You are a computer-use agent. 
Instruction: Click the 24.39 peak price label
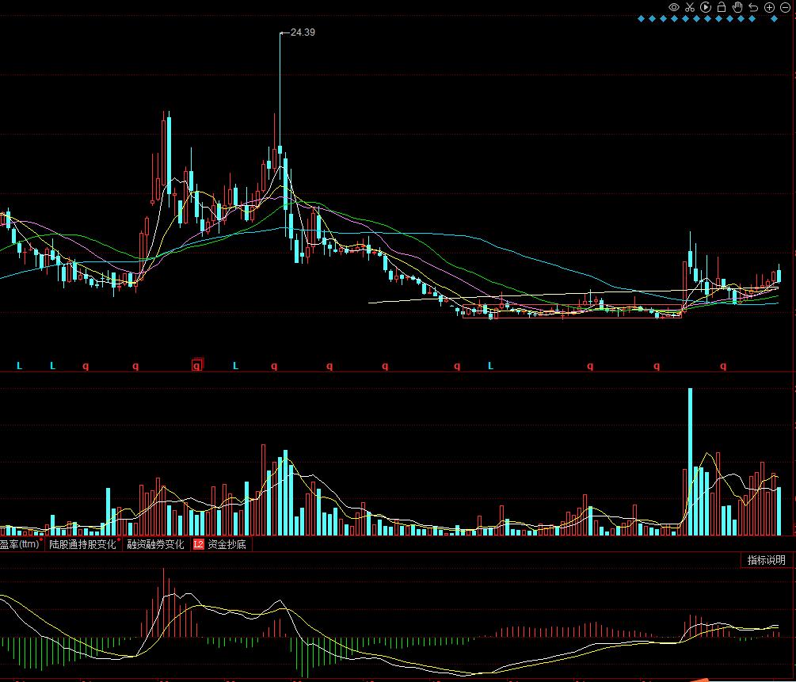pos(303,32)
